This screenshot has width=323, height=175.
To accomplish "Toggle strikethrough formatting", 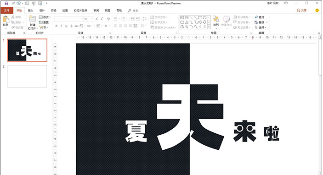I will [x=76, y=26].
